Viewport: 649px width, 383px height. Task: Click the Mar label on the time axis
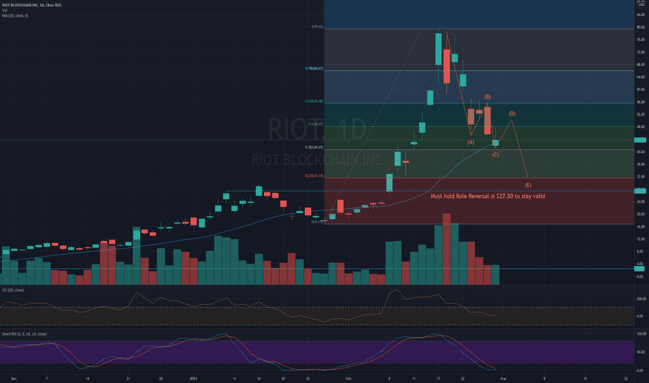coord(503,378)
